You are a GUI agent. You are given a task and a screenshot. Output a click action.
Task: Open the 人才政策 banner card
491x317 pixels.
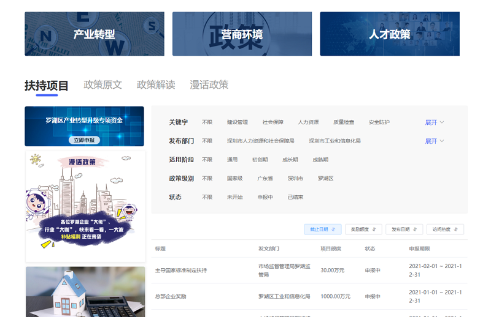point(389,34)
